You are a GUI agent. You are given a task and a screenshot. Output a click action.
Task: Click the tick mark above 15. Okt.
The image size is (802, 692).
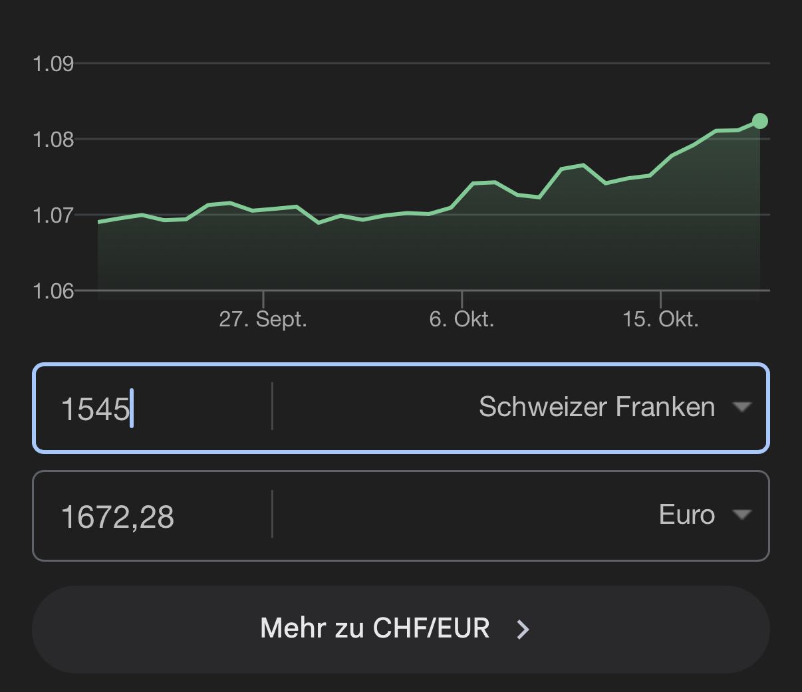pyautogui.click(x=660, y=298)
